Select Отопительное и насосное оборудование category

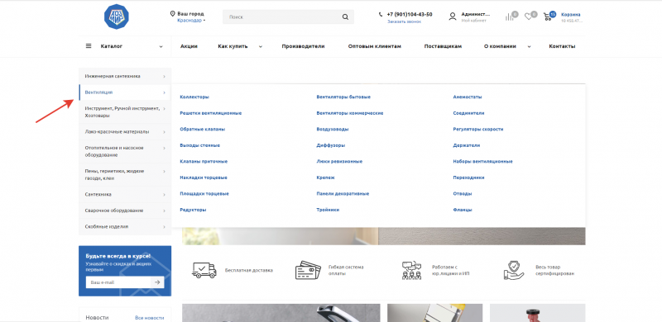point(125,152)
